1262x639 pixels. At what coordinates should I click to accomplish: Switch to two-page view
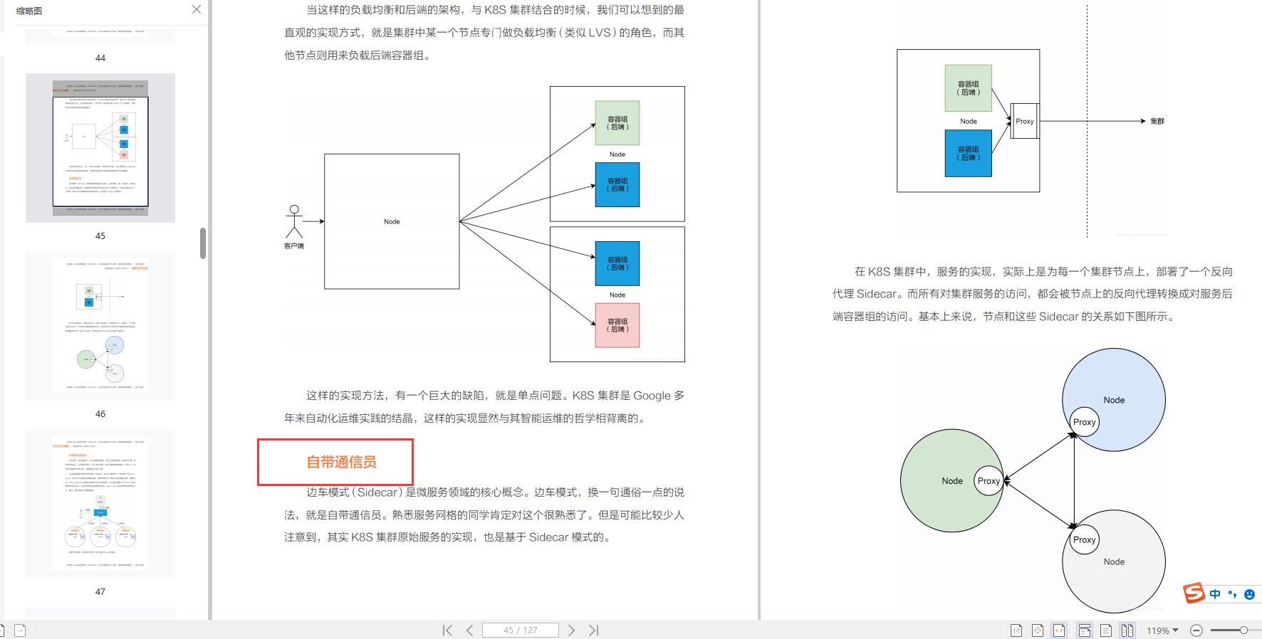pos(1127,630)
